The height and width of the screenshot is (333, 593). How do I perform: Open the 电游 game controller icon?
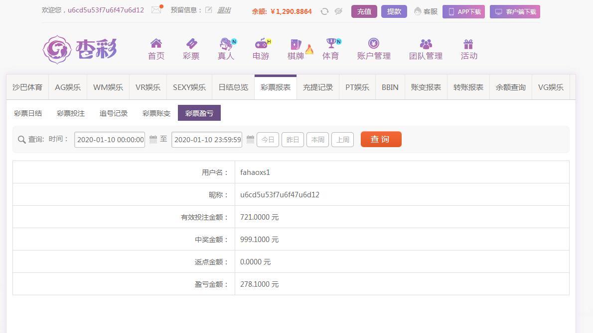click(261, 44)
